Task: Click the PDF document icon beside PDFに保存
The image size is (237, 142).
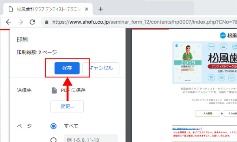Action: coord(54,90)
